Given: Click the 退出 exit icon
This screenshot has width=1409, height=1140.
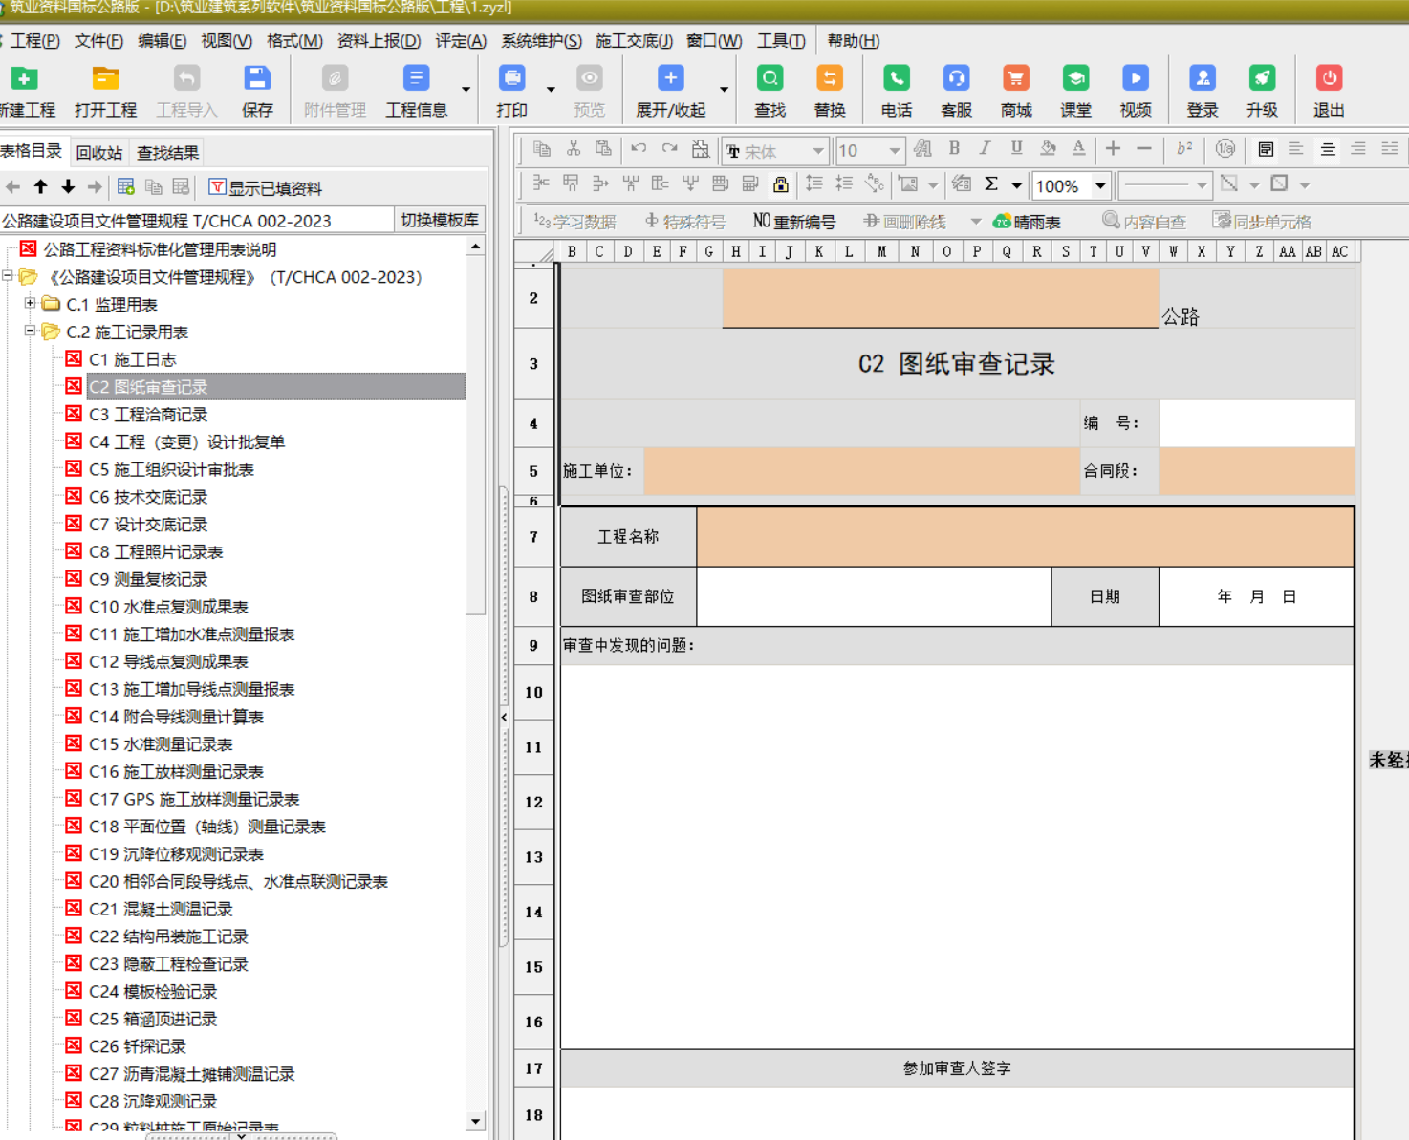Looking at the screenshot, I should coord(1329,79).
